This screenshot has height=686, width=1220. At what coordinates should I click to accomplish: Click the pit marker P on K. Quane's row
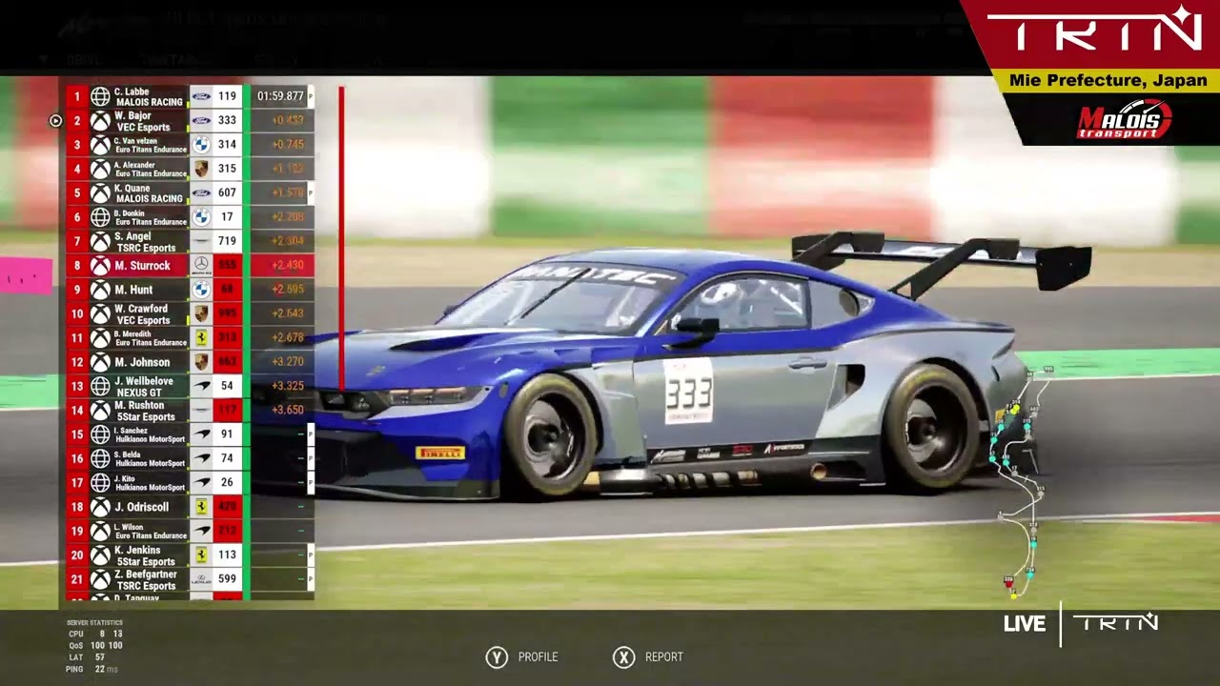click(311, 193)
